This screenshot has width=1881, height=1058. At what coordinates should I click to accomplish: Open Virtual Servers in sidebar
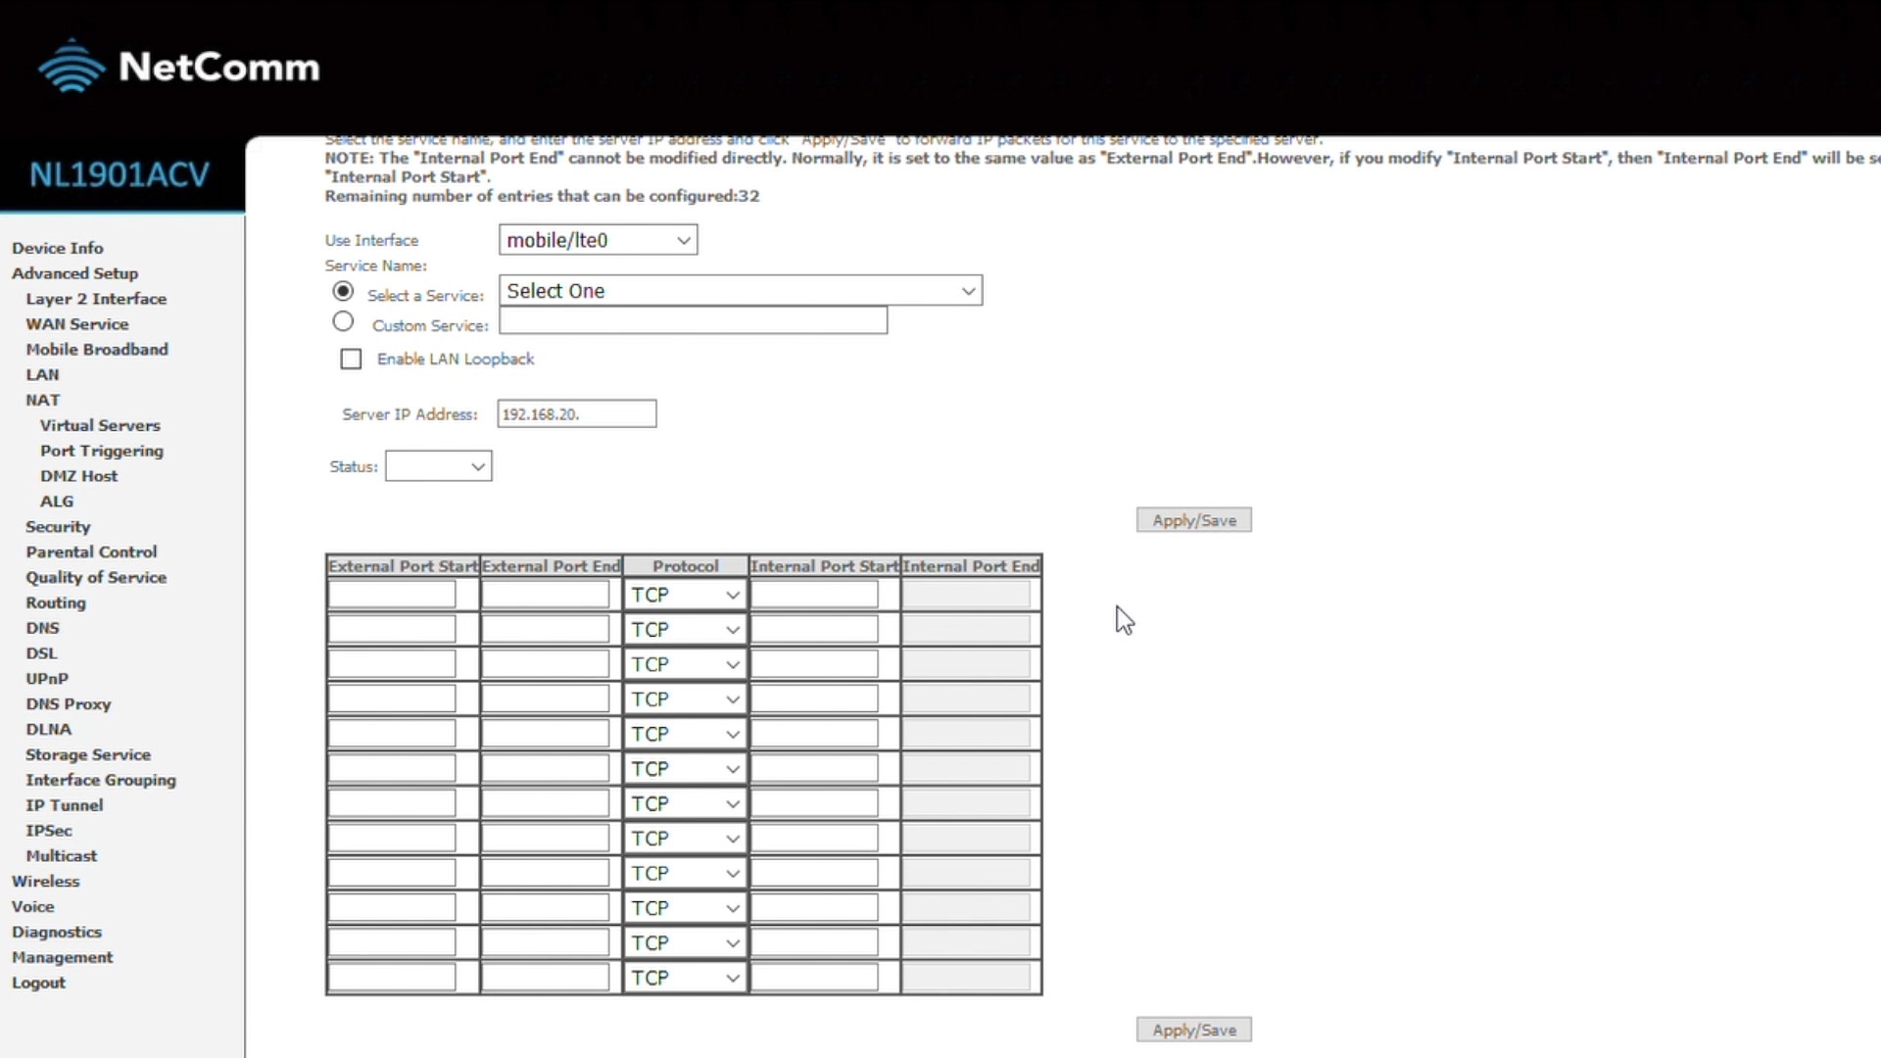(100, 425)
